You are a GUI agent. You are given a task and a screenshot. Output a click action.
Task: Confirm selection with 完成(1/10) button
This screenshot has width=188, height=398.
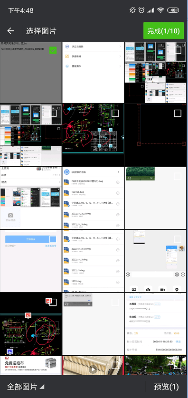[x=163, y=31]
